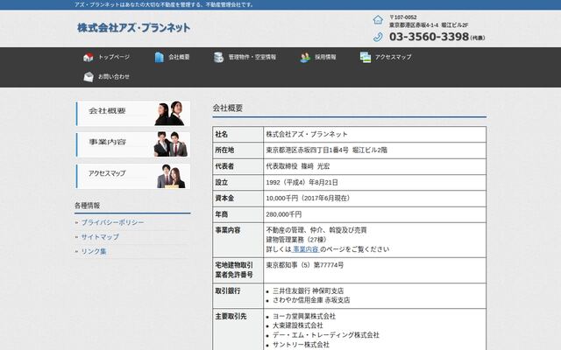This screenshot has height=350, width=561.
Task: Click デー・エム・トレーディング株式会社 list item
Action: 325,335
